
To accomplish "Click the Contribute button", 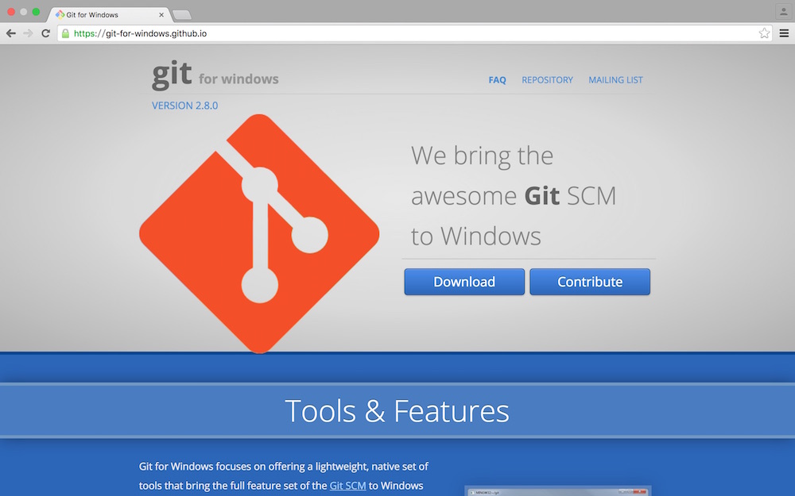I will 590,282.
